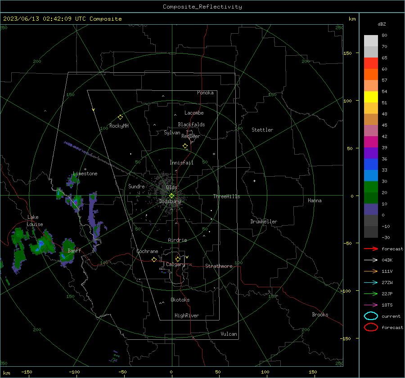Click the white plus marker west of Hanna

[254, 181]
